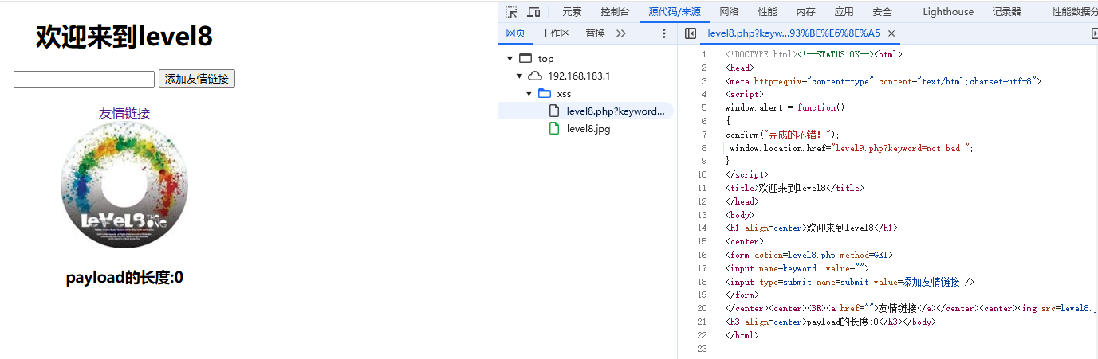This screenshot has height=359, width=1098.
Task: Click the <title>欢迎来到level8</title> code line
Action: click(795, 188)
